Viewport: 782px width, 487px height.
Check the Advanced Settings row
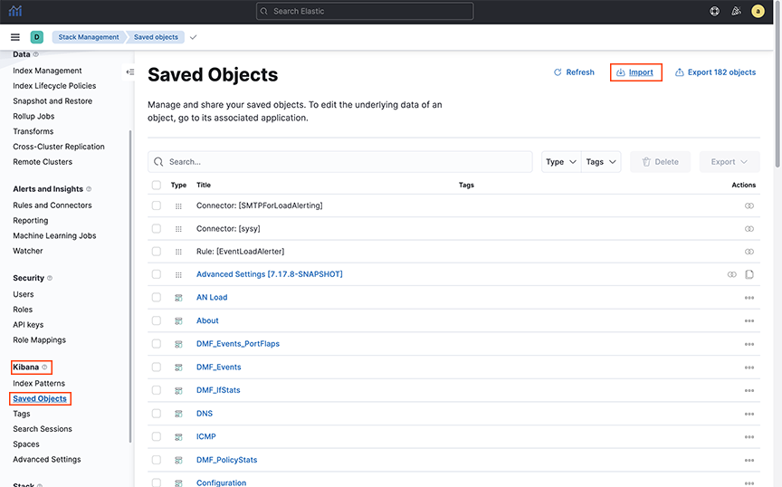[157, 274]
